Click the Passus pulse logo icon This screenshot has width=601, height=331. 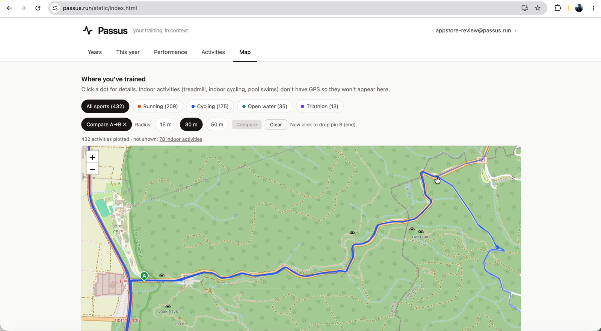tap(88, 30)
